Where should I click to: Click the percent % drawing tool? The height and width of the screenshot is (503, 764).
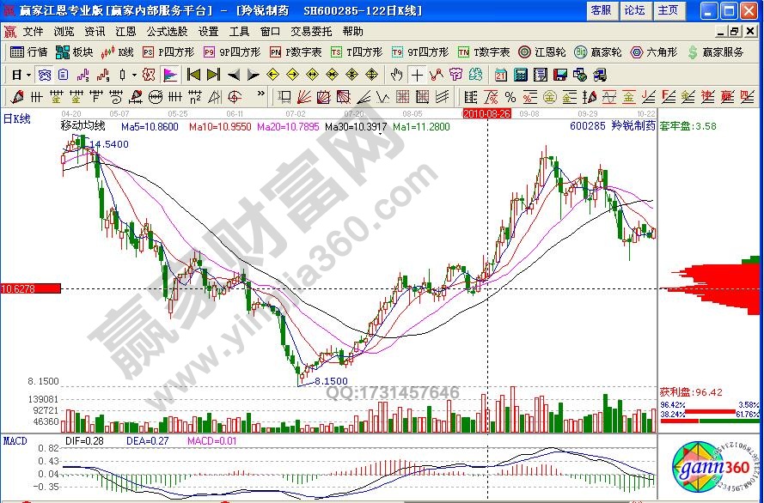(510, 96)
